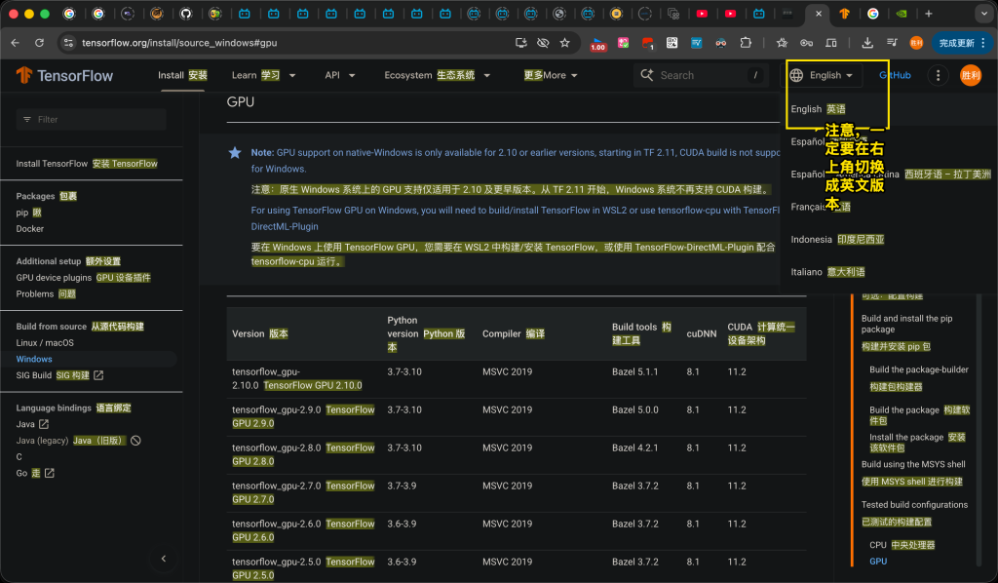998x583 pixels.
Task: Click the 完成更新 update button
Action: [x=962, y=43]
